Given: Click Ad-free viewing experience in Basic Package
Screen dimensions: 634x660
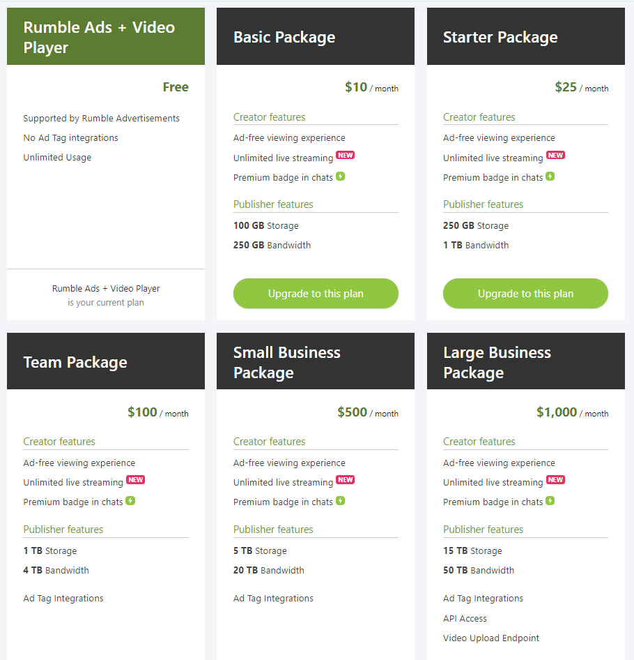Looking at the screenshot, I should point(289,137).
